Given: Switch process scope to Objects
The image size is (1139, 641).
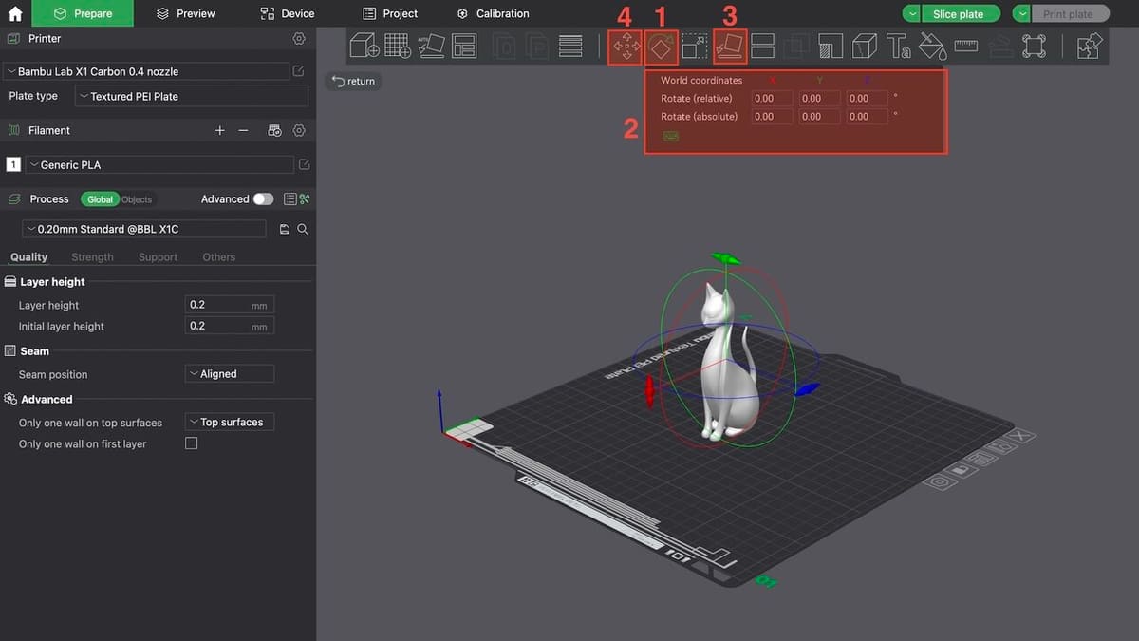Looking at the screenshot, I should pyautogui.click(x=137, y=199).
